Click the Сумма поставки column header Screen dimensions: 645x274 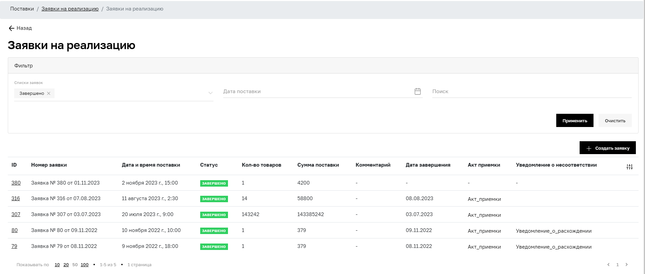pos(318,165)
